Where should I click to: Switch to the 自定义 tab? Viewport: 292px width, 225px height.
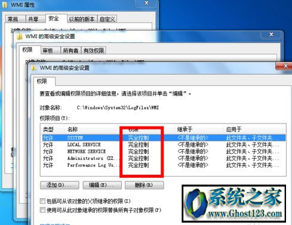point(107,19)
